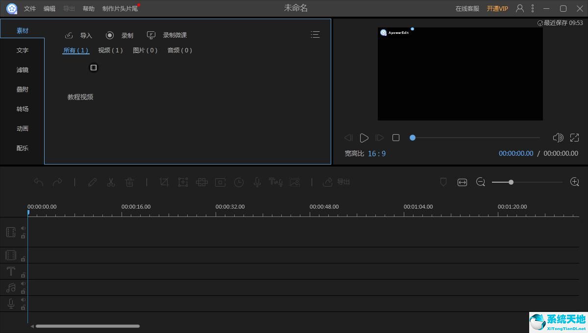Viewport: 588px width, 333px height.
Task: Open the media list sort/view menu icon
Action: (x=315, y=35)
